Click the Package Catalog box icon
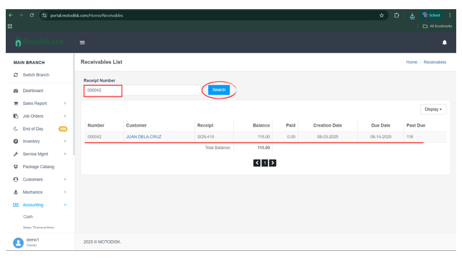 coord(16,167)
